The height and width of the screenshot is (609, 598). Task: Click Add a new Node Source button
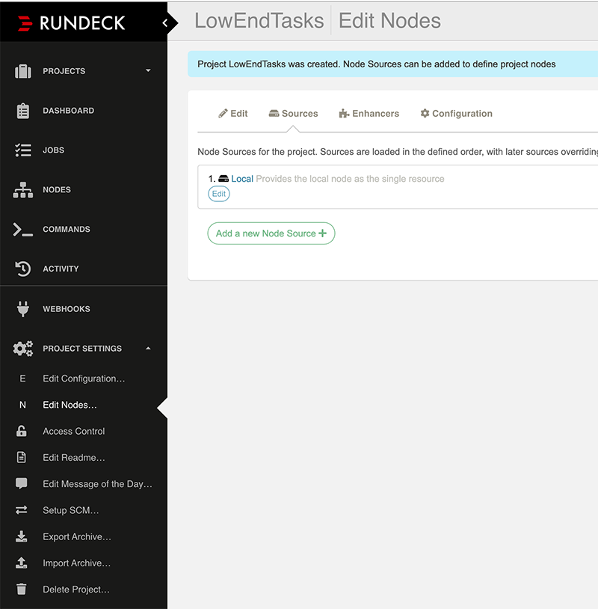(x=271, y=233)
